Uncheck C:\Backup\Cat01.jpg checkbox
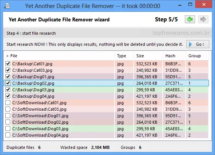Image resolution: width=215 pixels, height=155 pixels. (x=8, y=64)
